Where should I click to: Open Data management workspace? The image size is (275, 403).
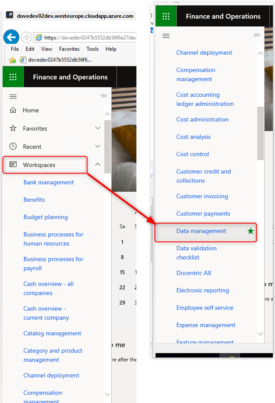point(201,231)
